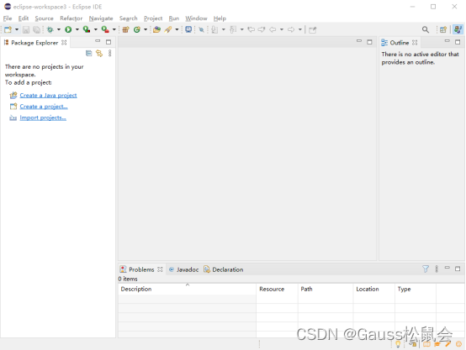Open the Navigate menu

101,18
